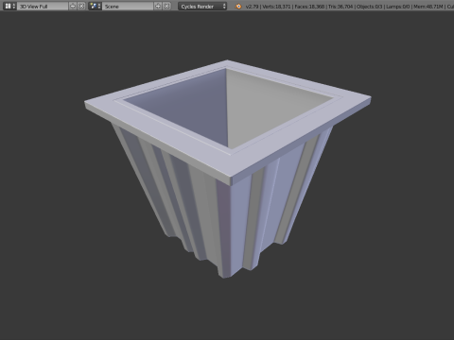The image size is (454, 340).
Task: Click the 'Objects:0/3' statistic
Action: pyautogui.click(x=369, y=7)
